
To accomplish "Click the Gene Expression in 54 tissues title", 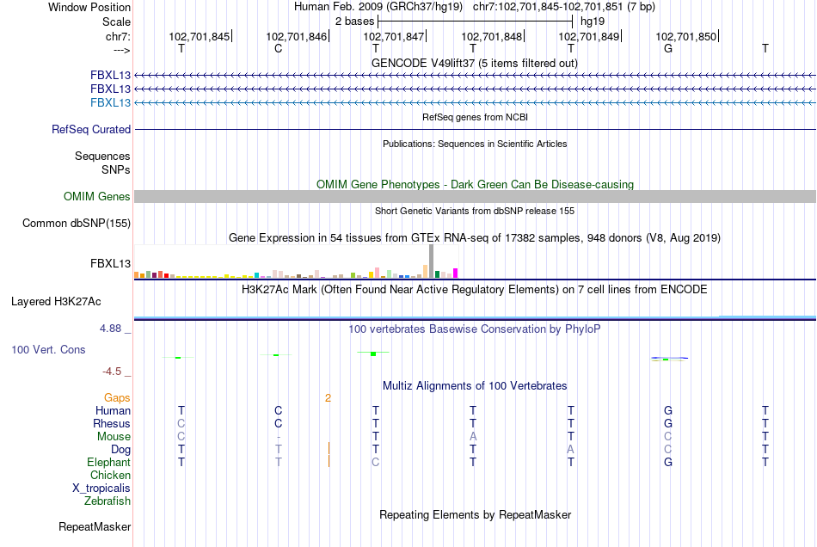I will tap(475, 238).
